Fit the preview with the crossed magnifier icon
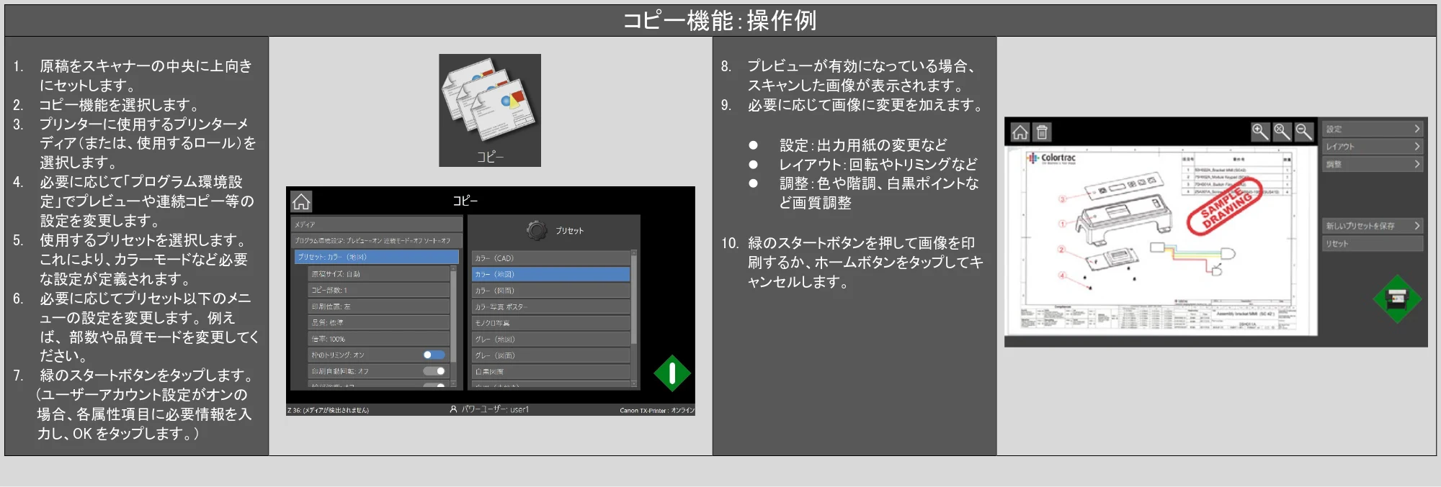The width and height of the screenshot is (1441, 487). (1282, 132)
